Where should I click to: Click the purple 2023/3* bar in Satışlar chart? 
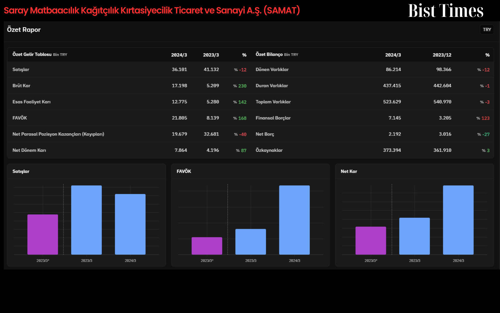click(43, 234)
